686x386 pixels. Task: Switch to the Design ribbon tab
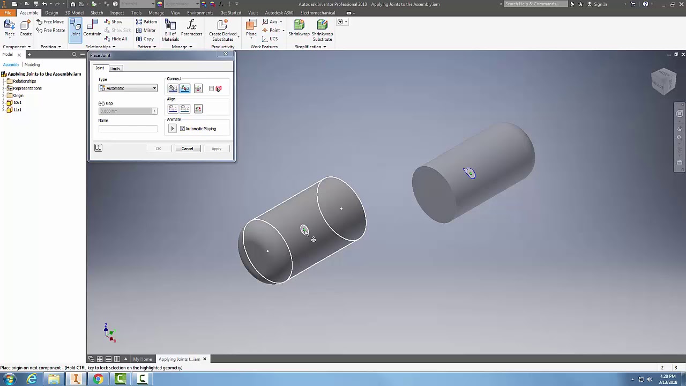tap(51, 13)
